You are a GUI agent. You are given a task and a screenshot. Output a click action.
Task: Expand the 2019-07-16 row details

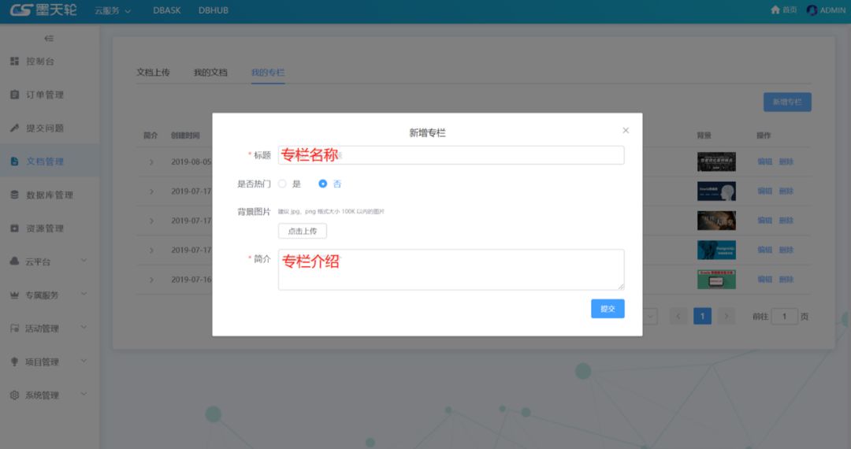tap(151, 280)
